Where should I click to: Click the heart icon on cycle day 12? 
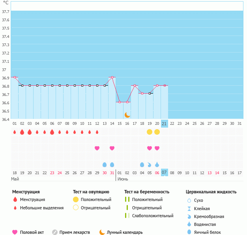(97, 148)
